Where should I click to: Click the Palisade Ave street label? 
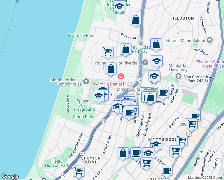pyautogui.click(x=68, y=105)
